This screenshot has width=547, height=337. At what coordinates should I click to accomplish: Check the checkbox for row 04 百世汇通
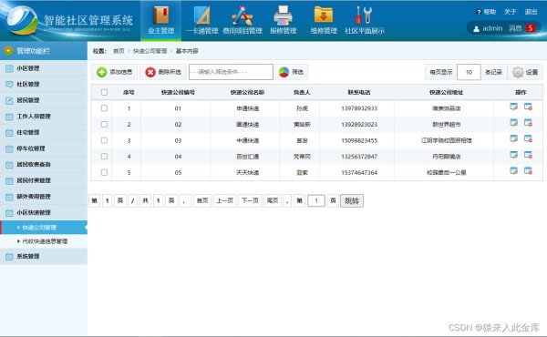click(x=104, y=157)
